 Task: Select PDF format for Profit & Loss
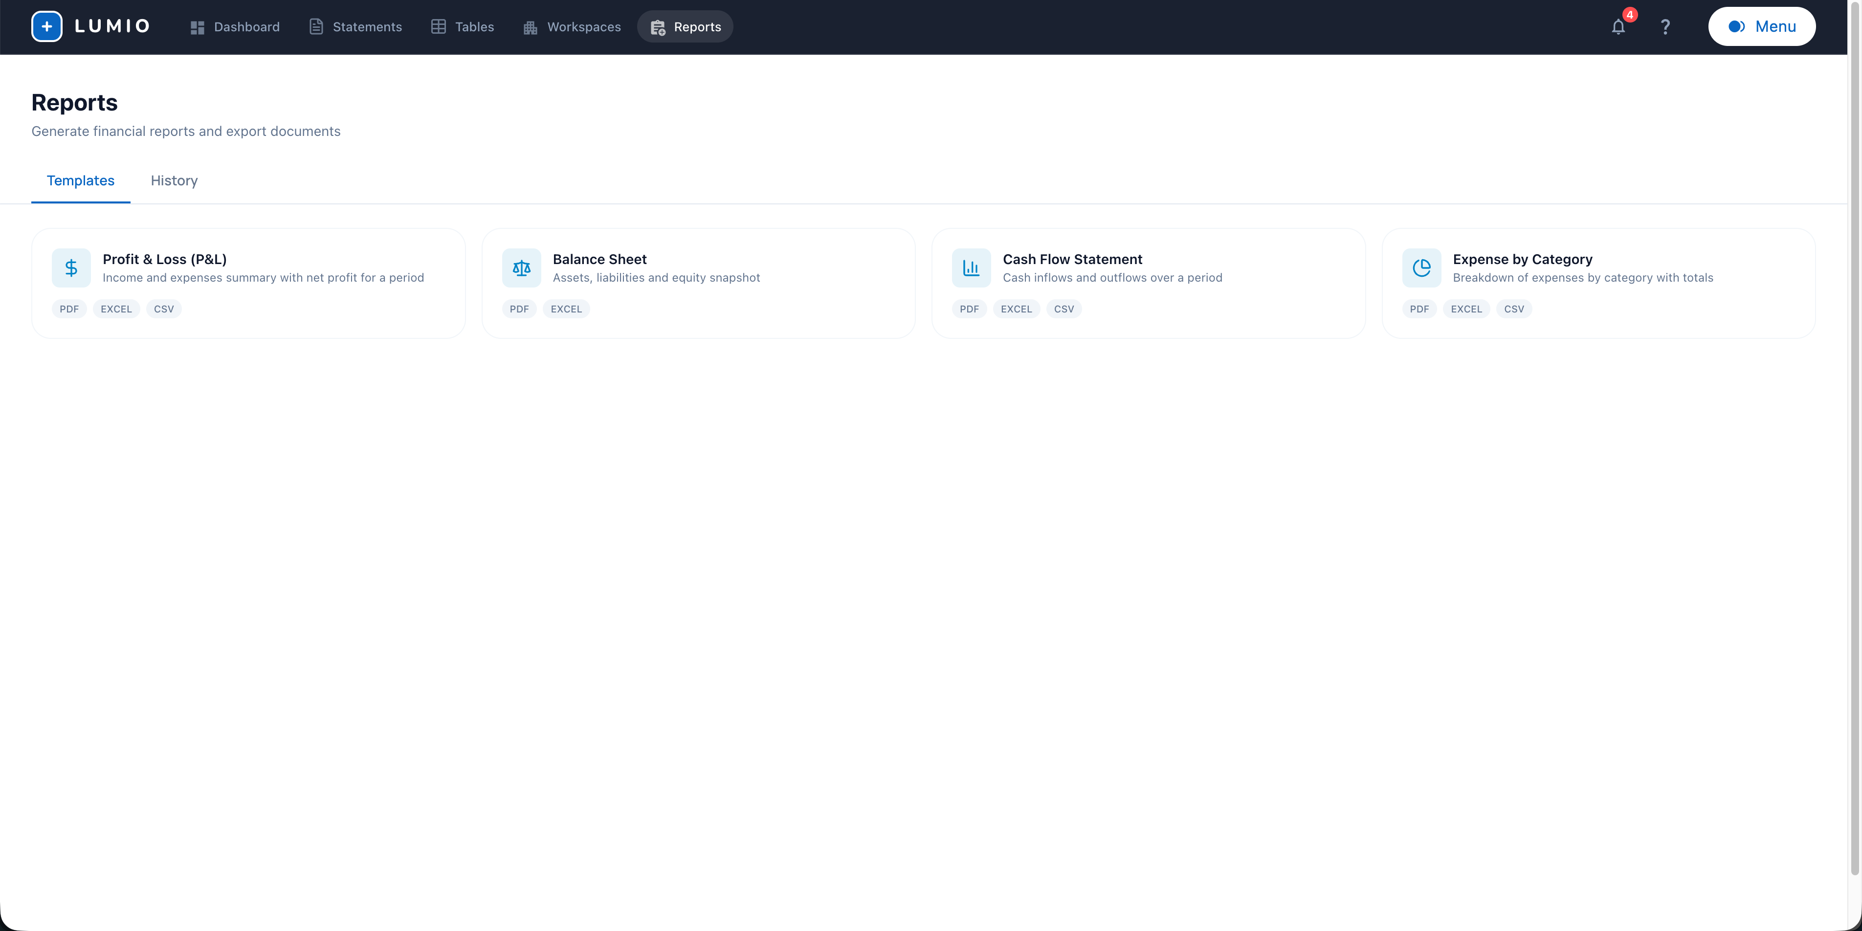click(x=69, y=309)
